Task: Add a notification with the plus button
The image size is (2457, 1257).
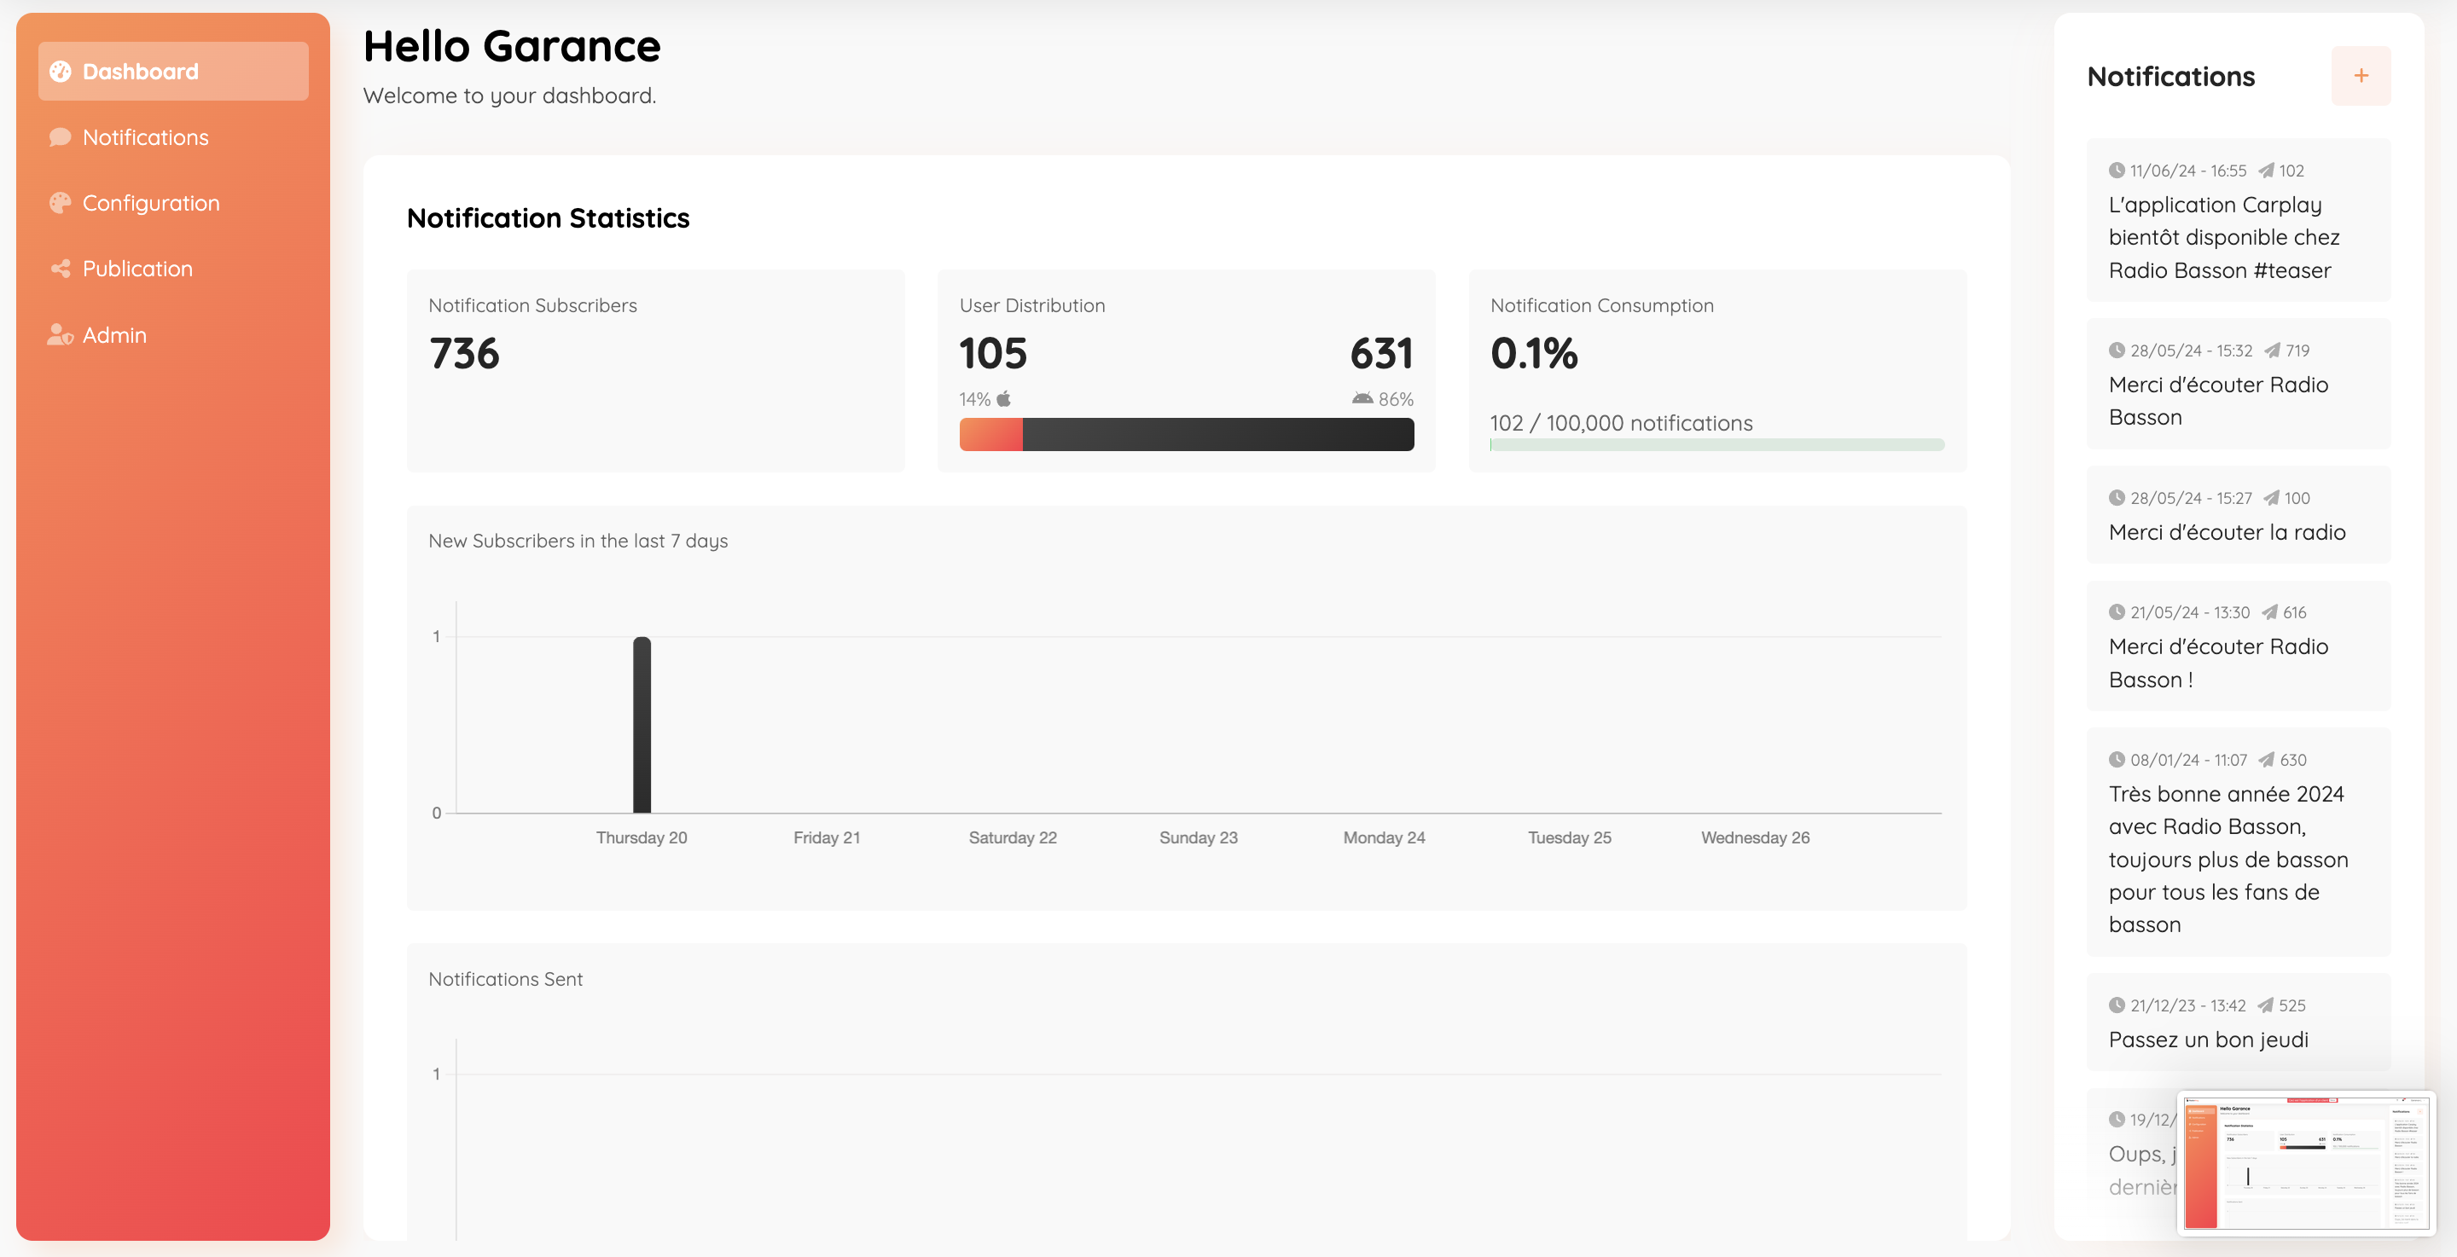Action: 2360,76
